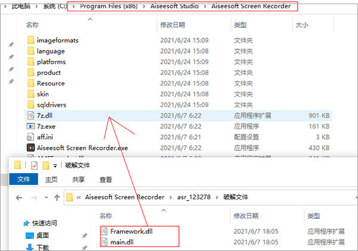Expand chevron after 此电脑 in upper path
Screen dimensions: 358x251
click(x=36, y=7)
